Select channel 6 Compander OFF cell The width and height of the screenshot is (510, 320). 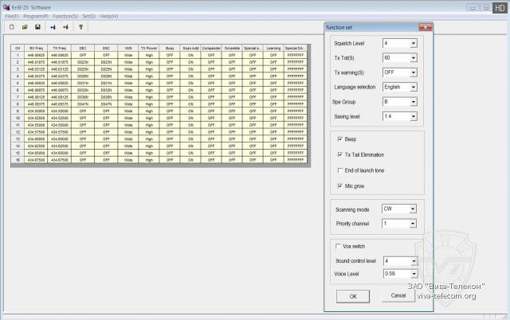click(211, 90)
